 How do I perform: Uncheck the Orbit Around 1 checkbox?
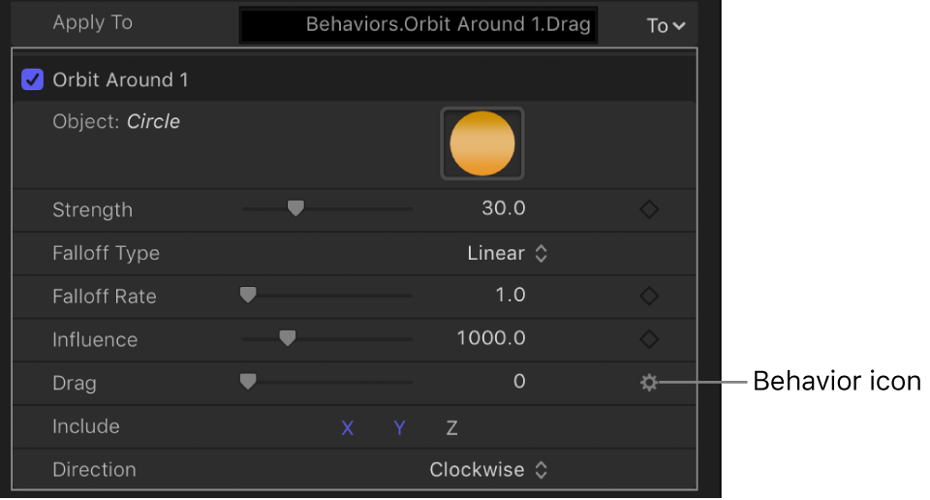coord(33,79)
